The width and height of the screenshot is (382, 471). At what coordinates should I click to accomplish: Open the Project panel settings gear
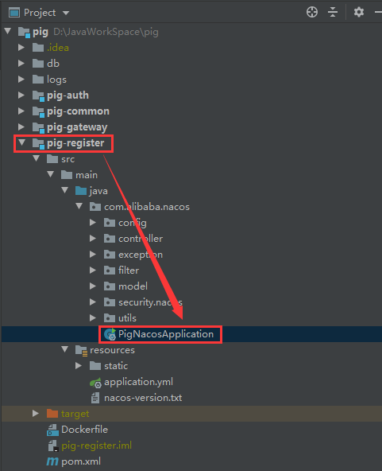(359, 12)
